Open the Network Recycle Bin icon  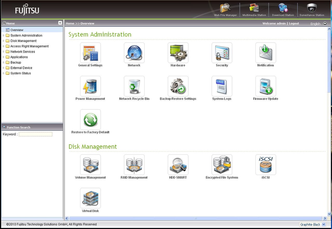(x=134, y=86)
